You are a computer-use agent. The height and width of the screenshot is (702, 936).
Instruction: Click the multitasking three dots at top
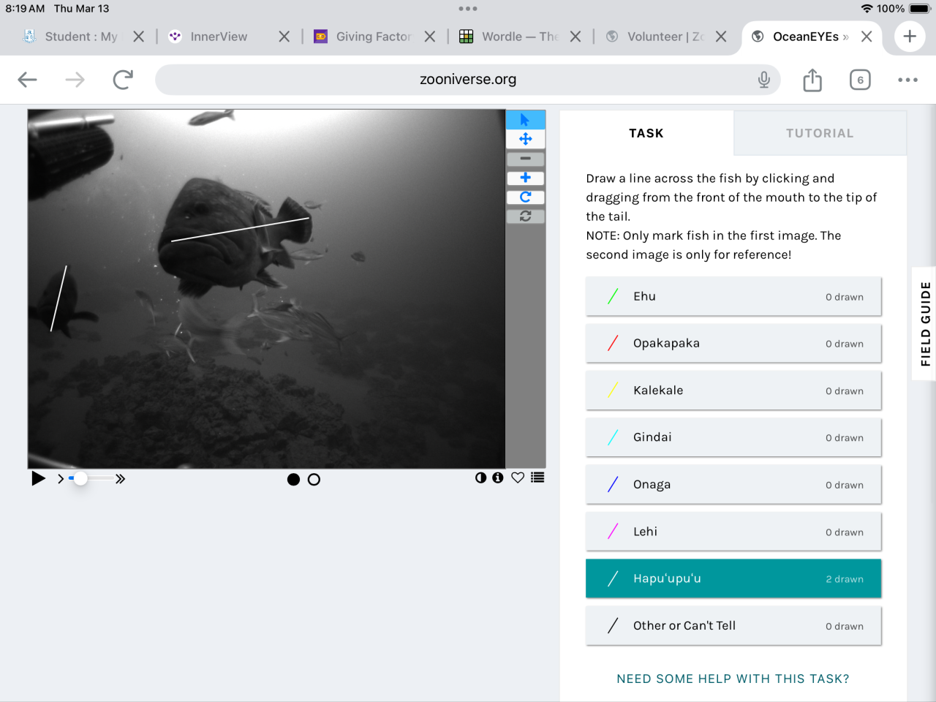point(468,9)
